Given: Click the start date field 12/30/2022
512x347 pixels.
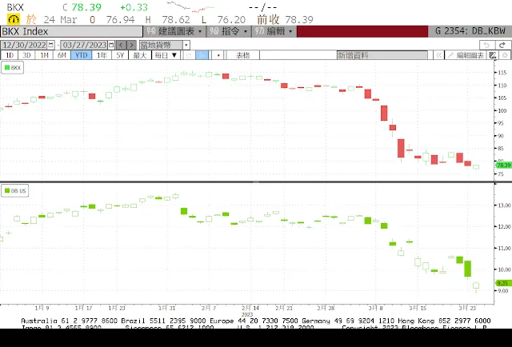Looking at the screenshot, I should click(x=25, y=45).
